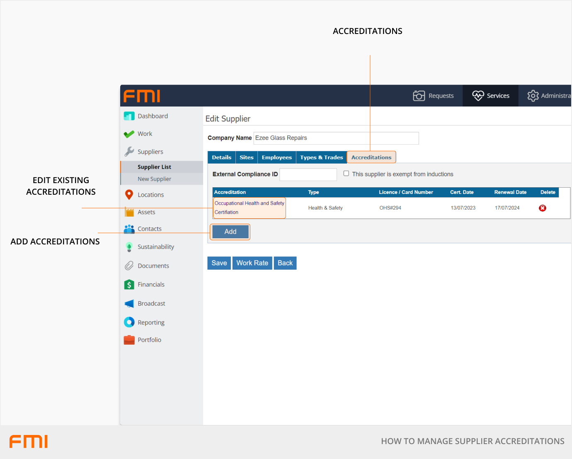Click the red delete icon in accreditation row
Screen dimensions: 572x459
click(542, 208)
